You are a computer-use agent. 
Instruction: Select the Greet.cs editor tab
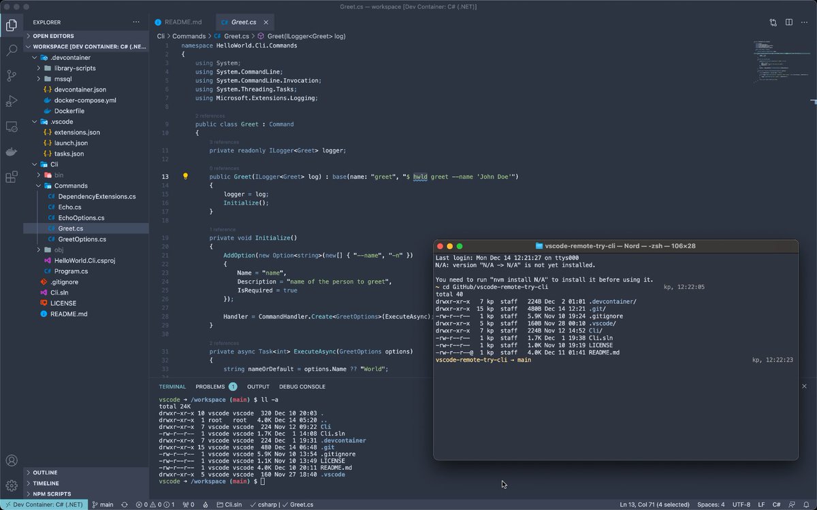[246, 22]
